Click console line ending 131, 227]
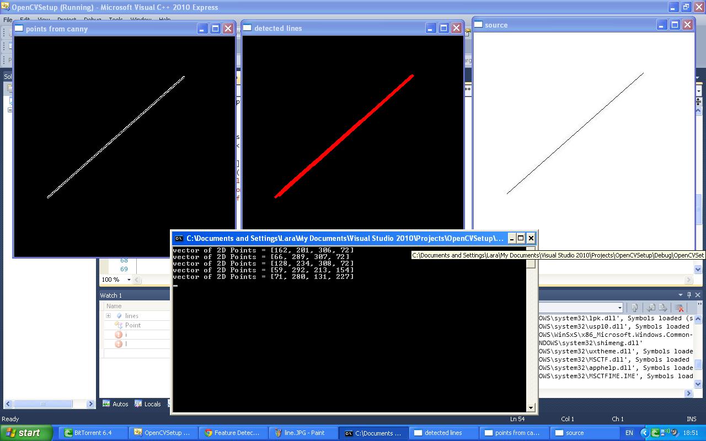706x441 pixels. pyautogui.click(x=264, y=277)
